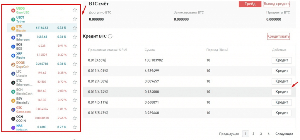Viewport: 300px width, 140px height.
Task: Click the Кредитовать button
Action: [278, 36]
